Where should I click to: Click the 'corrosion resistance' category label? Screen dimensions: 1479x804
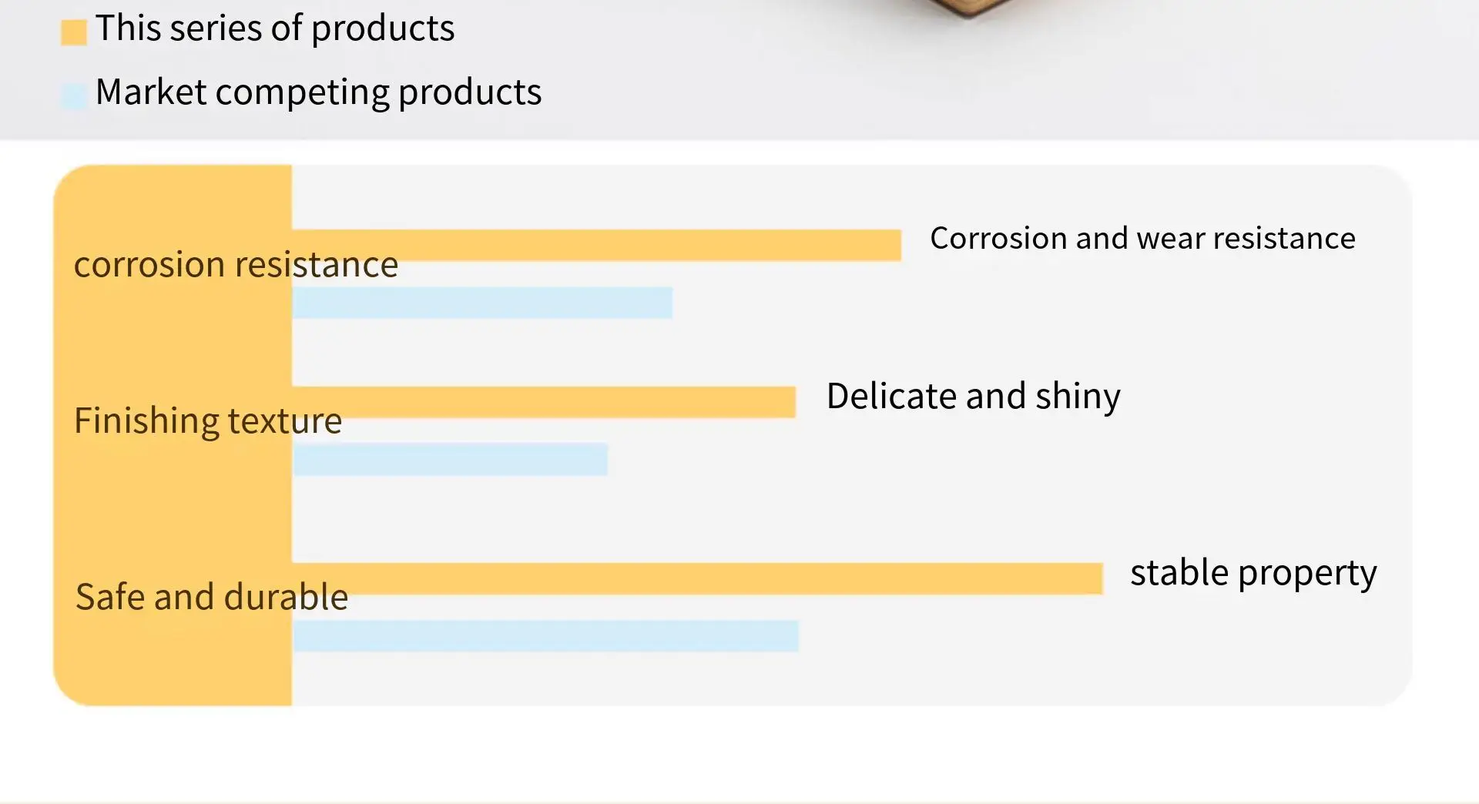tap(236, 265)
